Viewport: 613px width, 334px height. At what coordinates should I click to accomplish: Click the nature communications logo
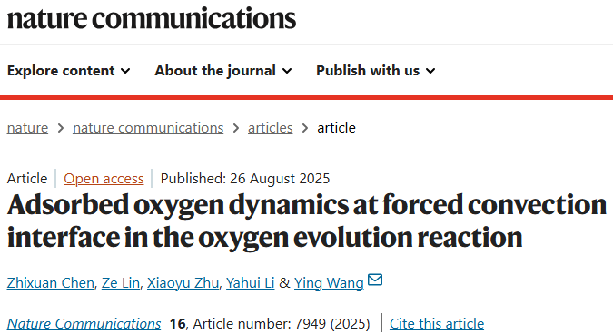click(x=152, y=18)
